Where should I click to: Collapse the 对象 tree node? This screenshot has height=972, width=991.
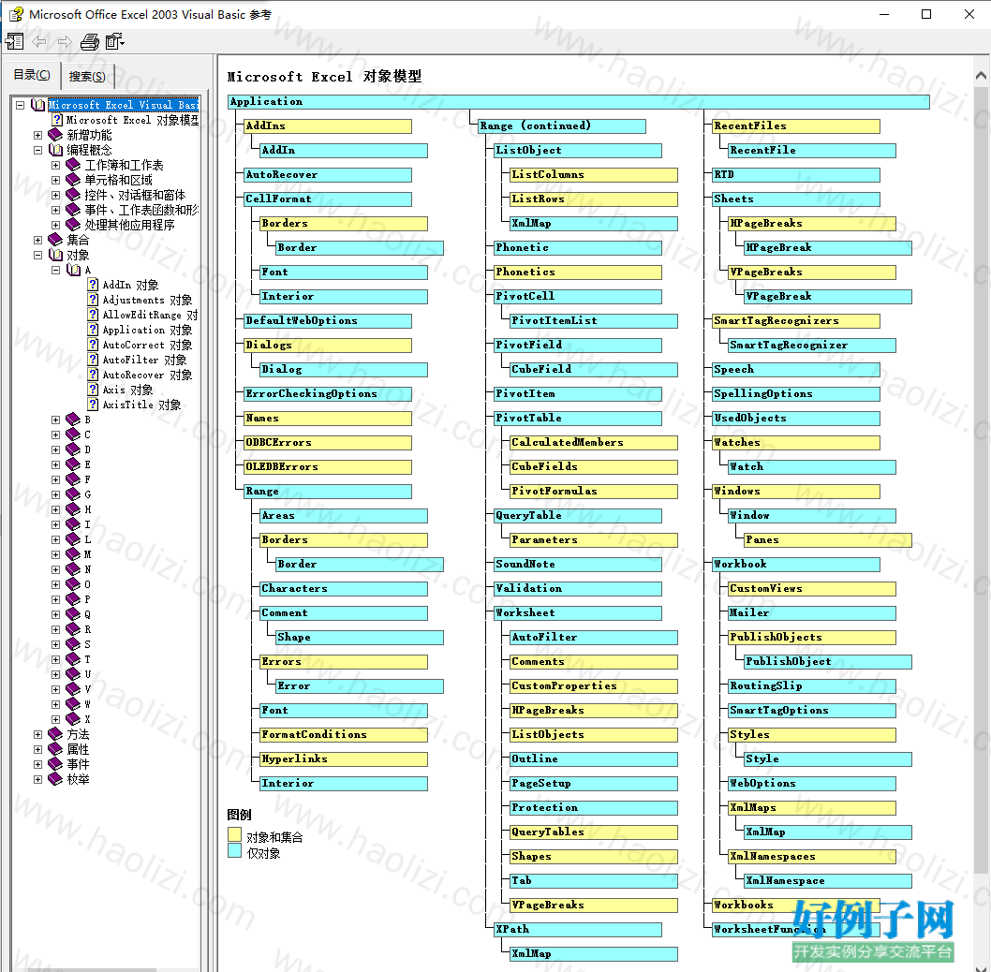click(x=37, y=256)
